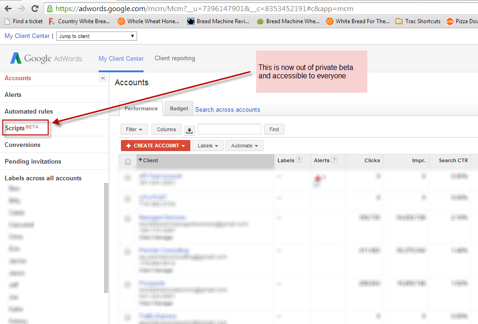478x324 pixels.
Task: Click the Find button
Action: pyautogui.click(x=274, y=129)
